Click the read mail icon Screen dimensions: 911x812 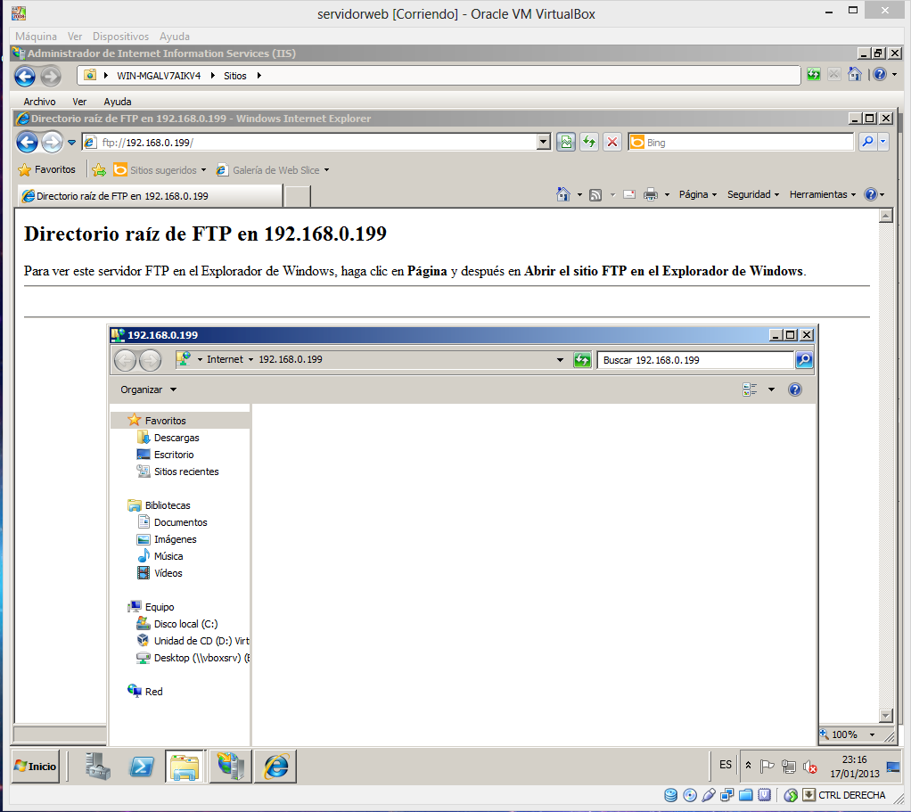coord(629,194)
